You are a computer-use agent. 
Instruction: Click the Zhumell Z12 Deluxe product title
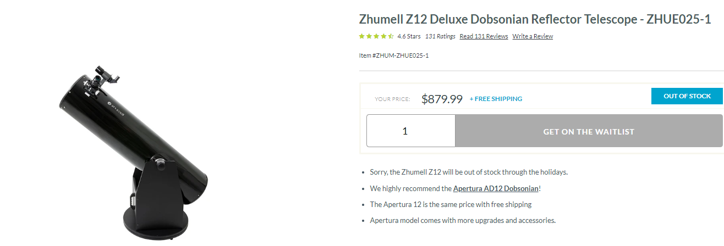pos(535,19)
